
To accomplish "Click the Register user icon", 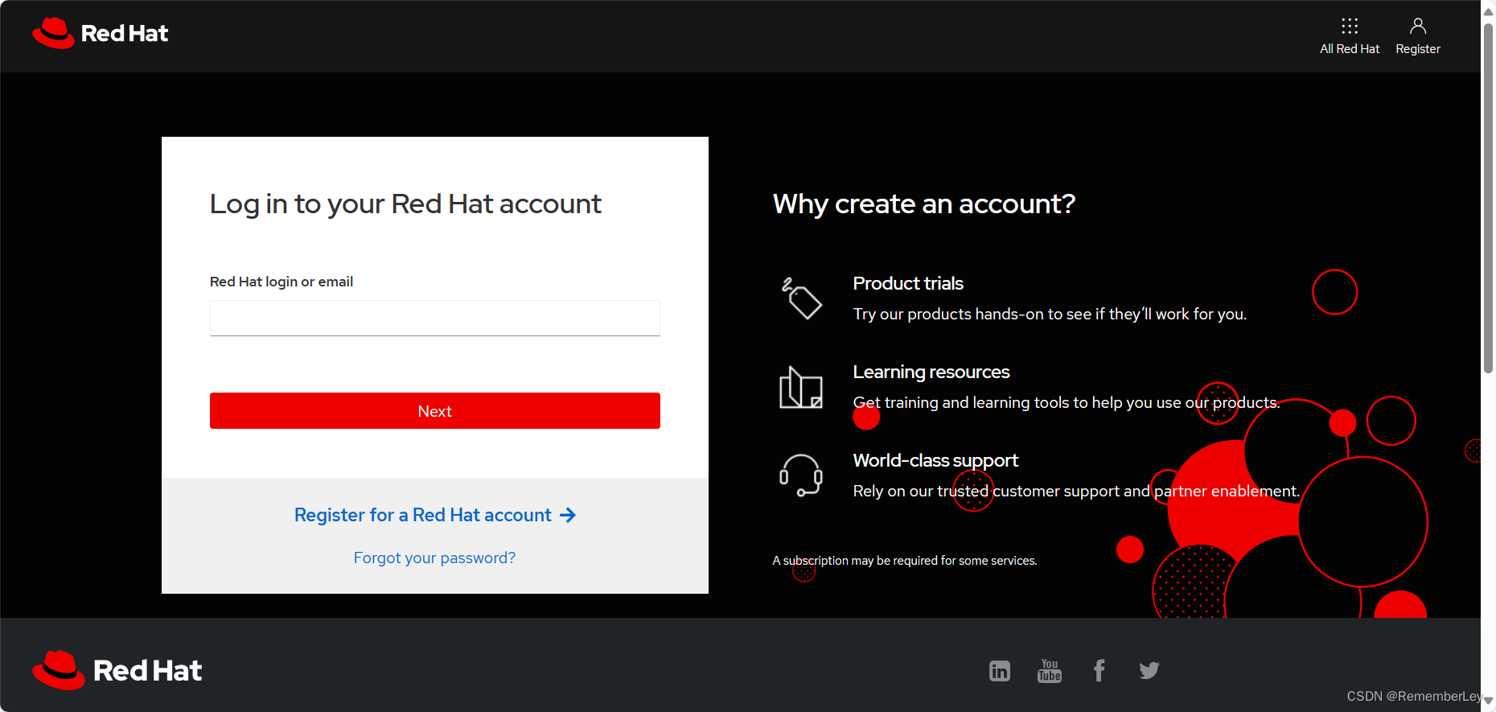I will click(1418, 26).
